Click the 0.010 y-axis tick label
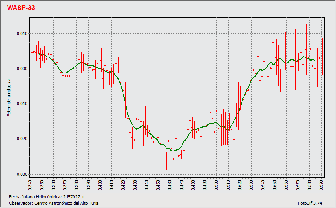The width and height of the screenshot is (336, 208). [x=22, y=104]
